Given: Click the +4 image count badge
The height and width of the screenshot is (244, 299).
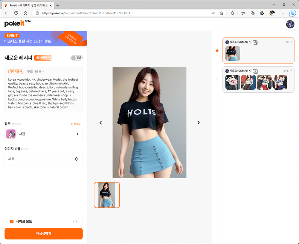Looking at the screenshot, I should point(255,71).
